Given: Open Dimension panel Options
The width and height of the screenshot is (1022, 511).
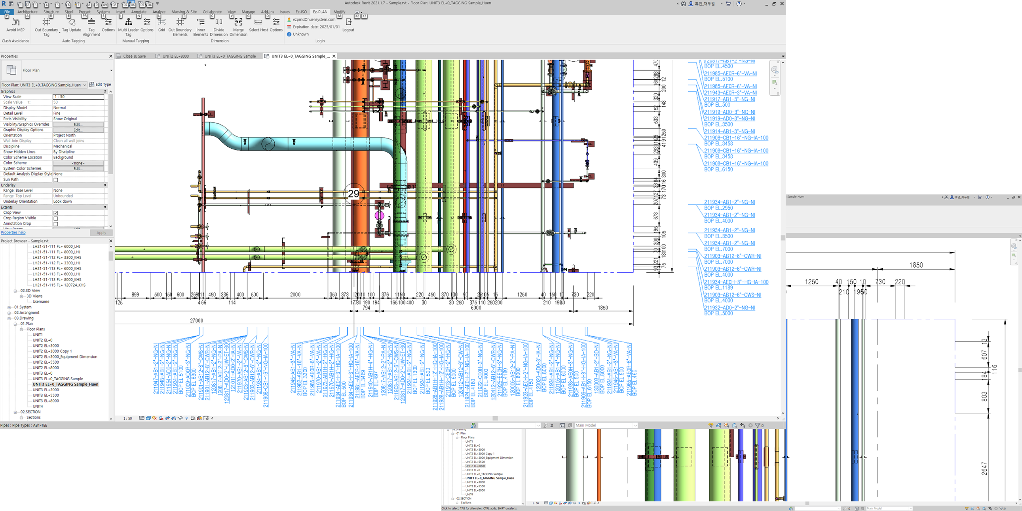Looking at the screenshot, I should pyautogui.click(x=276, y=25).
